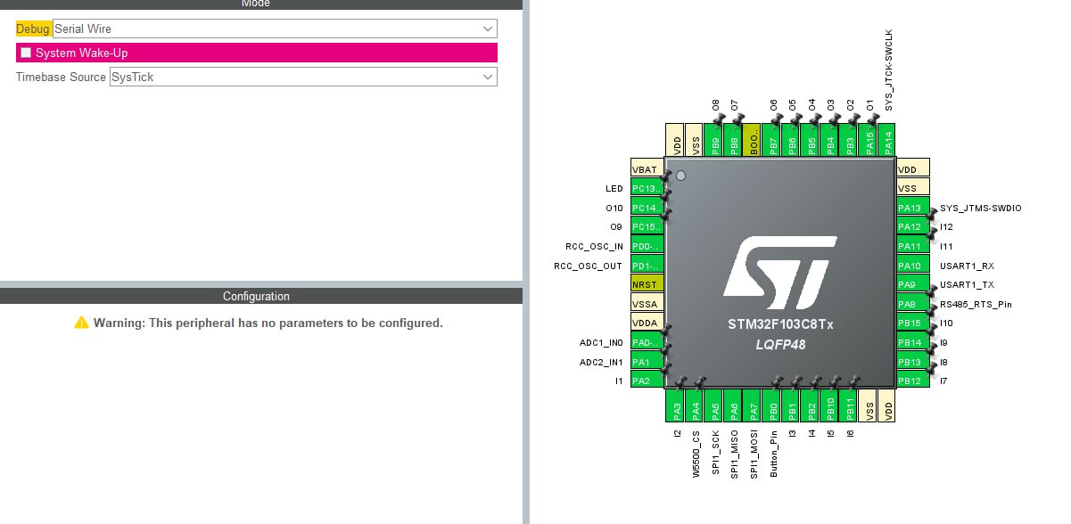Click the STM32F103C8Tx chip name text
The image size is (1071, 524).
pyautogui.click(x=780, y=324)
